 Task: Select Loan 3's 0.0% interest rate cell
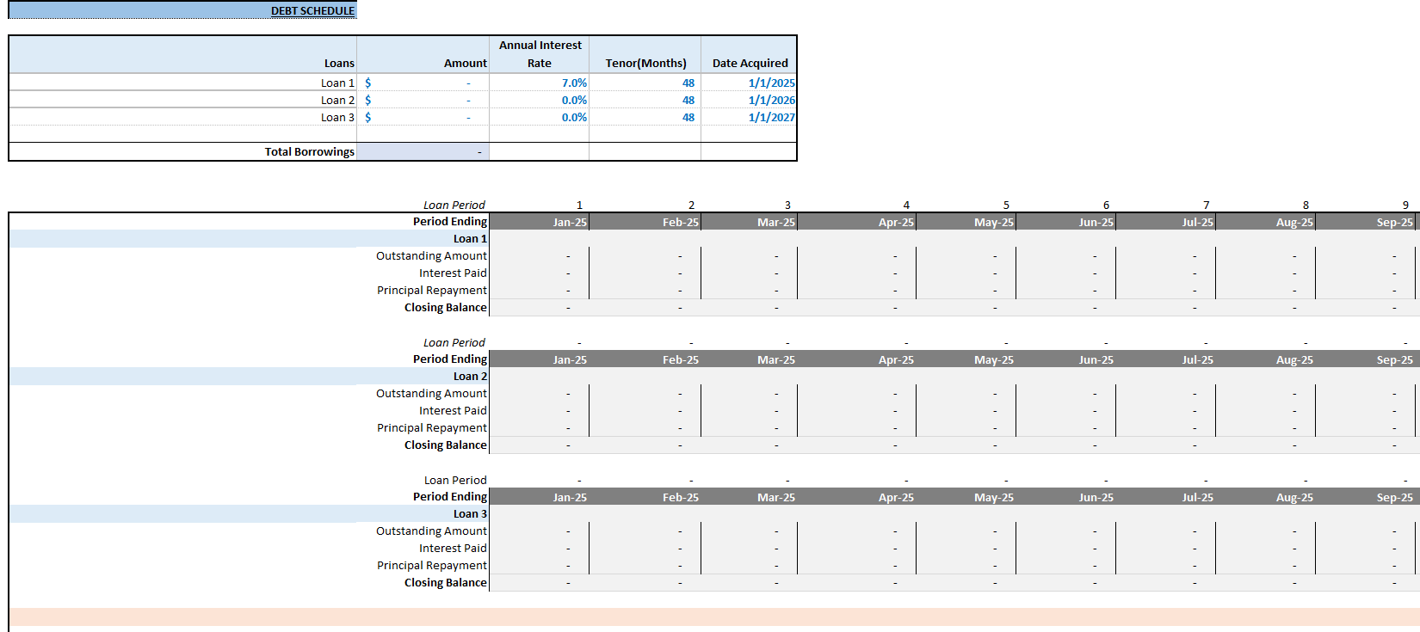pyautogui.click(x=540, y=117)
